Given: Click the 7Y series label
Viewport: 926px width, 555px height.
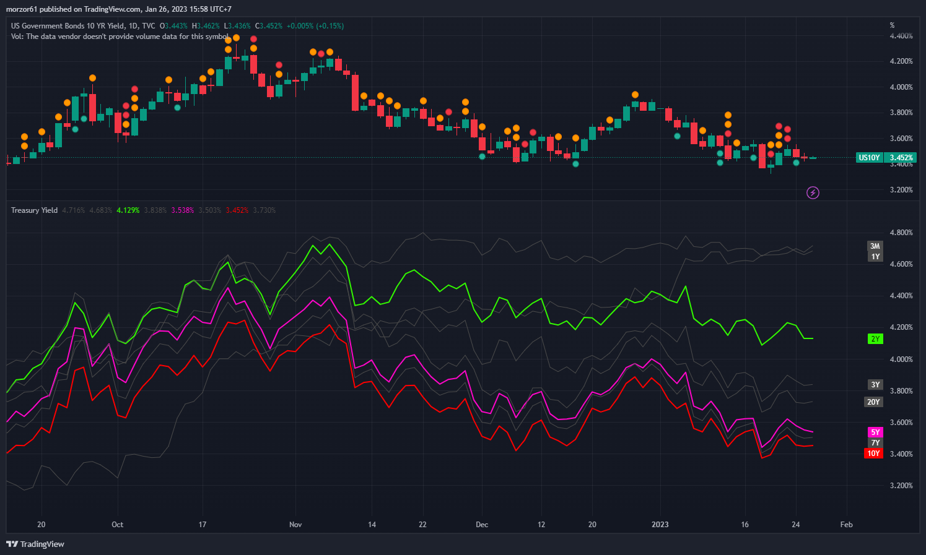Looking at the screenshot, I should click(875, 443).
